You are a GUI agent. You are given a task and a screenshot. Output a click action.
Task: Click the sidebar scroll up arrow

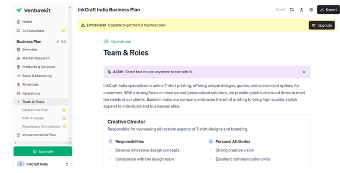(x=70, y=7)
